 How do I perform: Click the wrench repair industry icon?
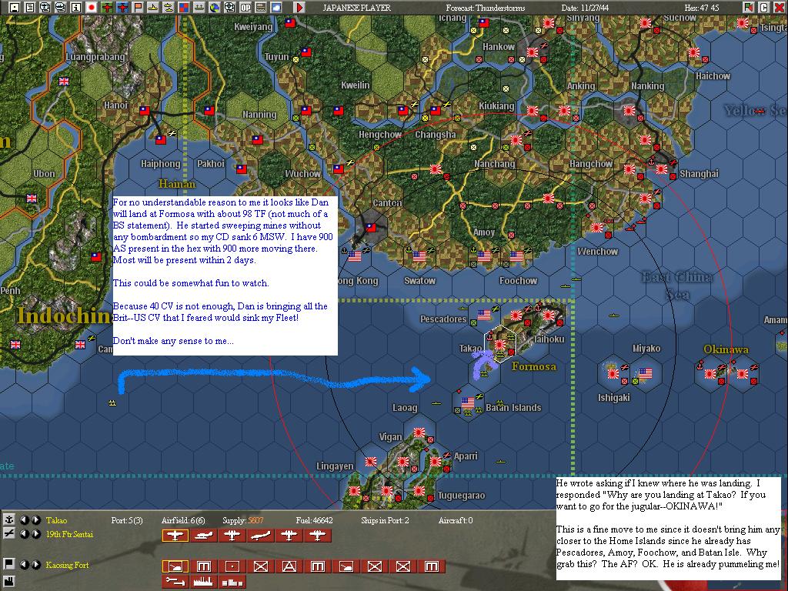(175, 582)
